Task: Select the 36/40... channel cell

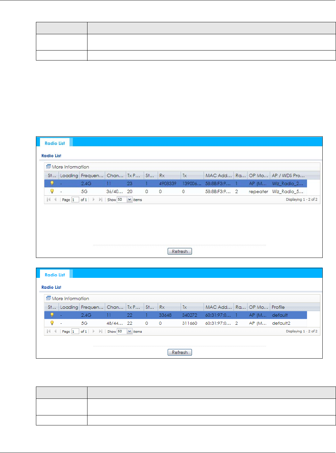Action: tap(115, 191)
